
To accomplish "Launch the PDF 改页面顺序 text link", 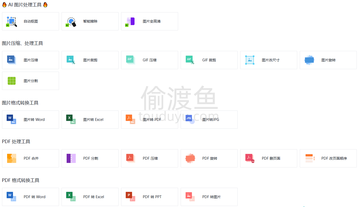I will pyautogui.click(x=334, y=158).
